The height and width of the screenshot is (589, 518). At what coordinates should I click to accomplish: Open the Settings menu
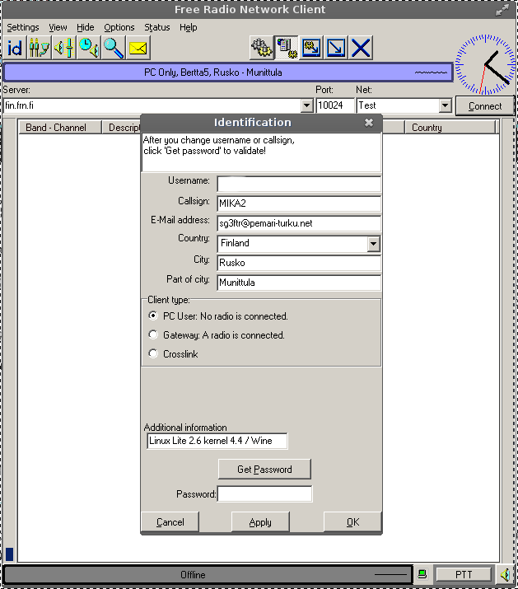23,27
